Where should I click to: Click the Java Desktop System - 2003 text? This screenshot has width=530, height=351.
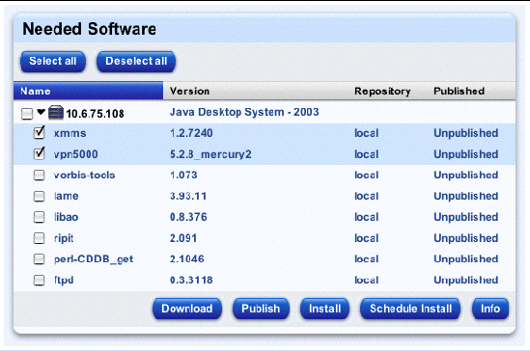point(244,112)
